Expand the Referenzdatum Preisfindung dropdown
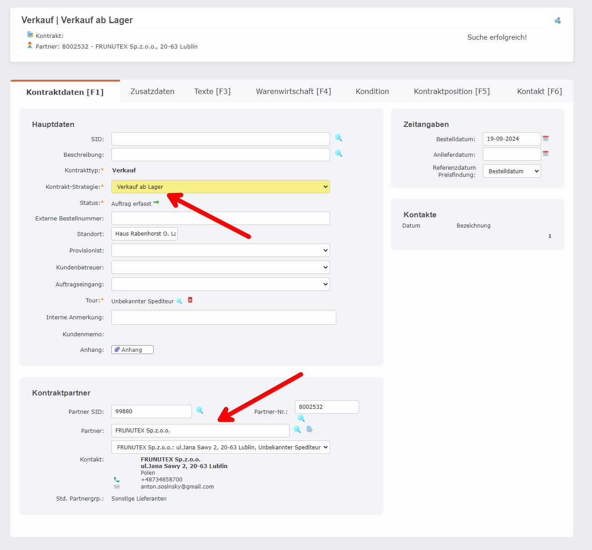 512,171
